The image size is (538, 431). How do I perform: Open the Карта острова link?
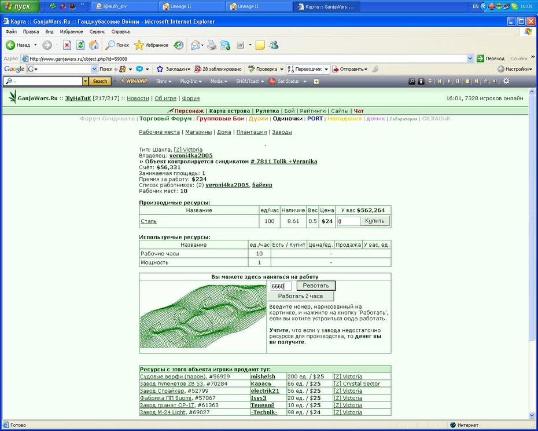coord(230,111)
